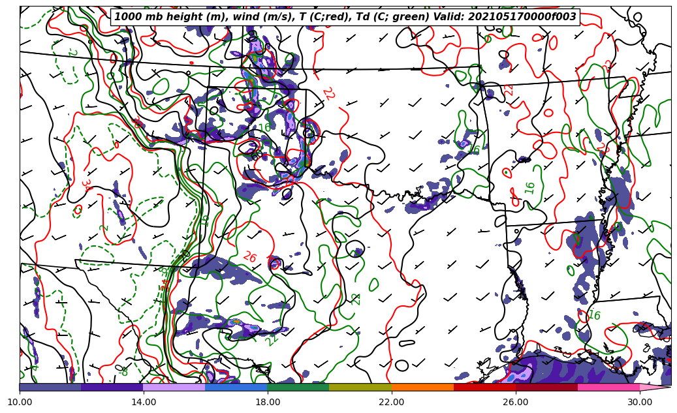
Task: Click the 30.00 colorbar tick label
Action: pos(640,403)
